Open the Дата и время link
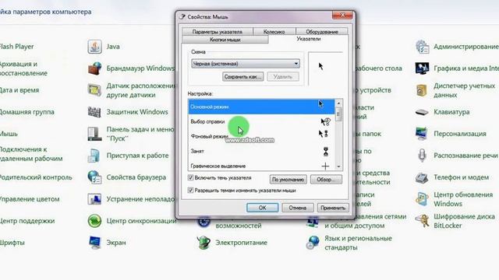 tap(19, 90)
